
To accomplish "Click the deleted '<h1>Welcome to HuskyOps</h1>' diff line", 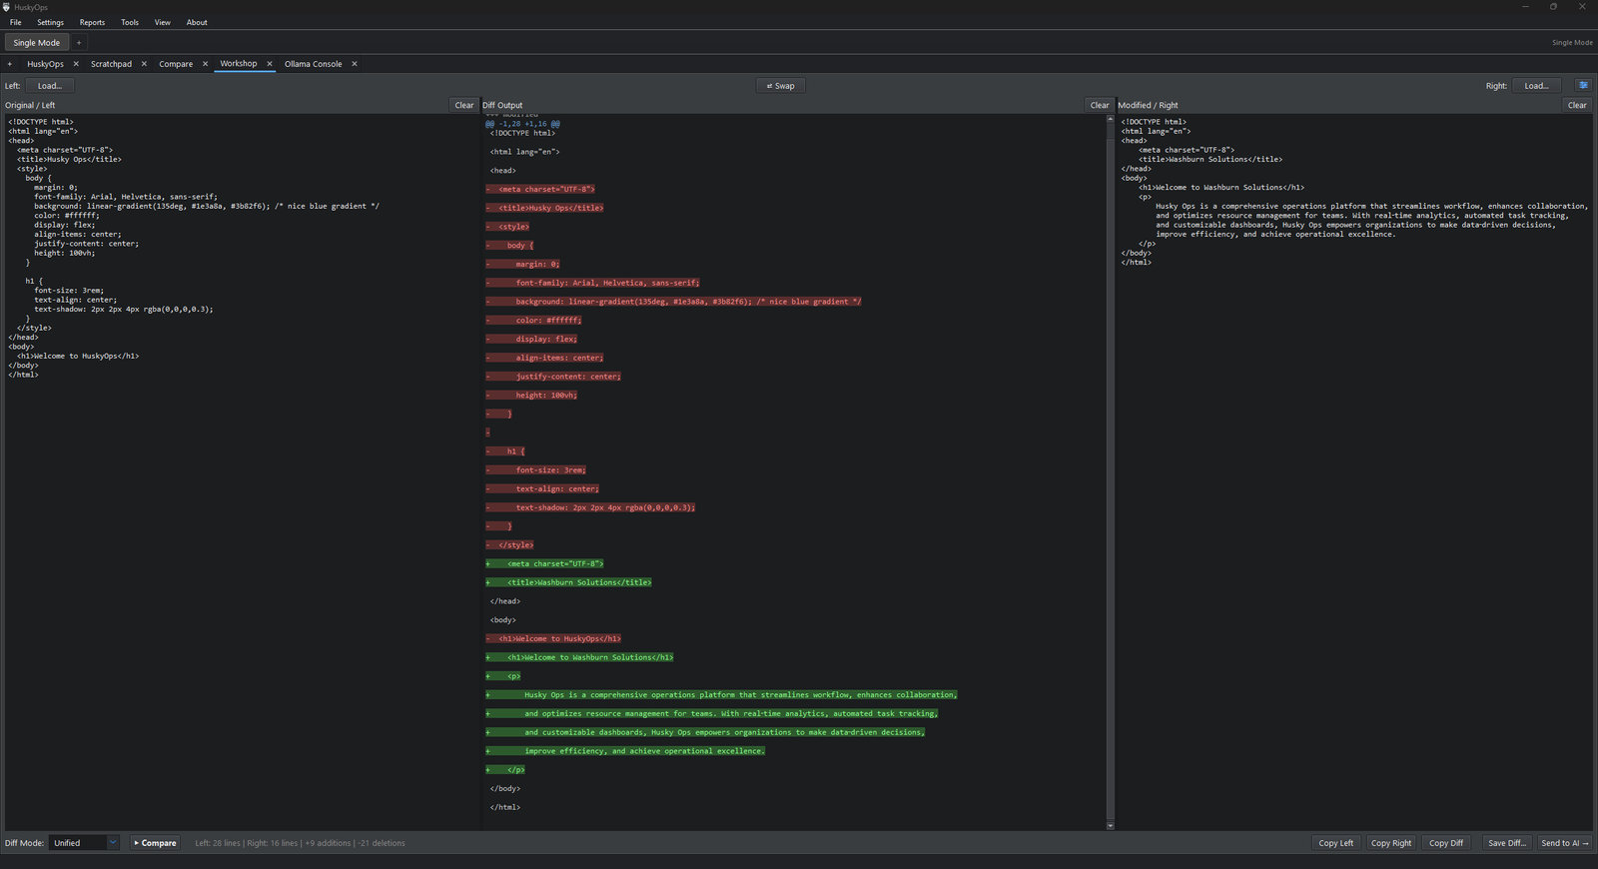I will point(554,638).
